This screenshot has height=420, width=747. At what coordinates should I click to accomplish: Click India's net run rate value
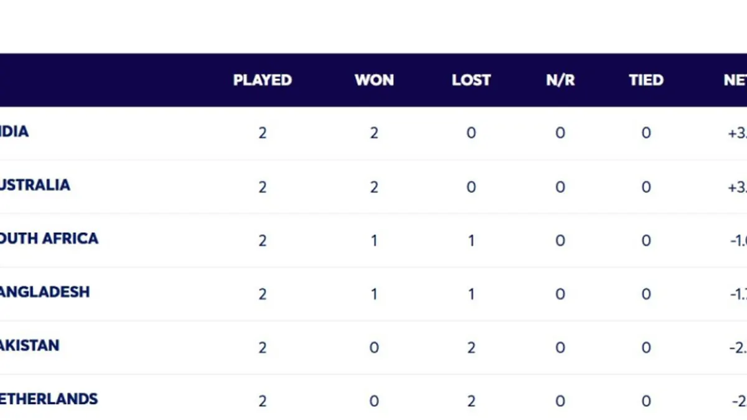tap(737, 133)
